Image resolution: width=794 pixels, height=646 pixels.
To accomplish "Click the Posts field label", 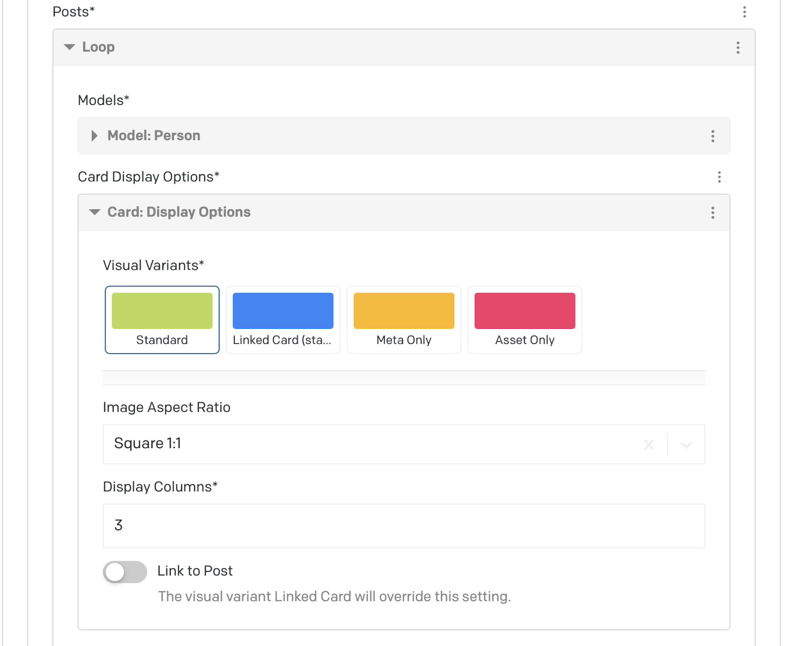I will [73, 12].
